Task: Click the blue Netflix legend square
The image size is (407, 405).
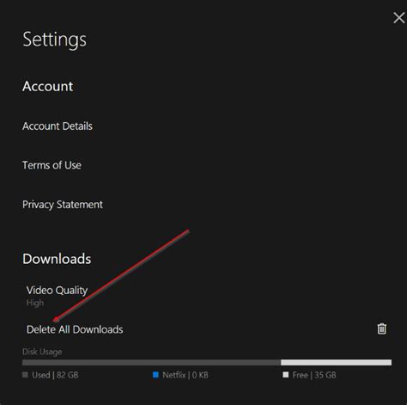Action: (155, 375)
